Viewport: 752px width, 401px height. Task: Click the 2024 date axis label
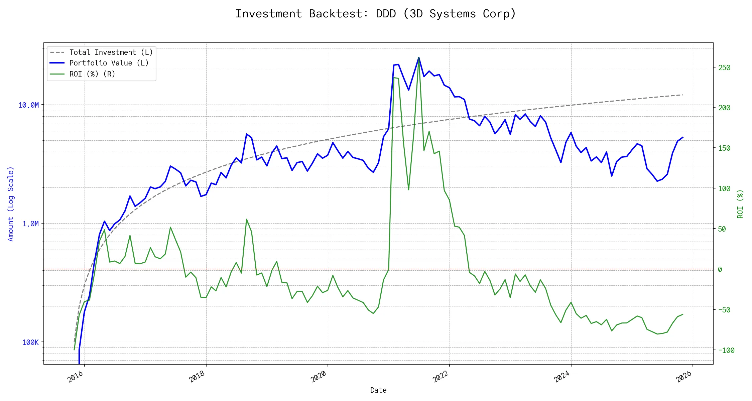(562, 377)
